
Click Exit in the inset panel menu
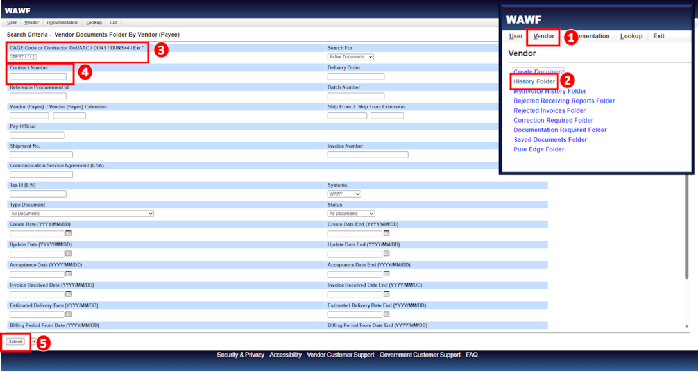[x=659, y=37]
